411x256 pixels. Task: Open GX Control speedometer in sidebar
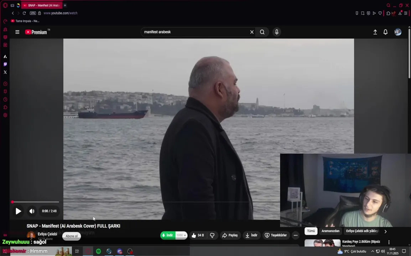coord(5,21)
